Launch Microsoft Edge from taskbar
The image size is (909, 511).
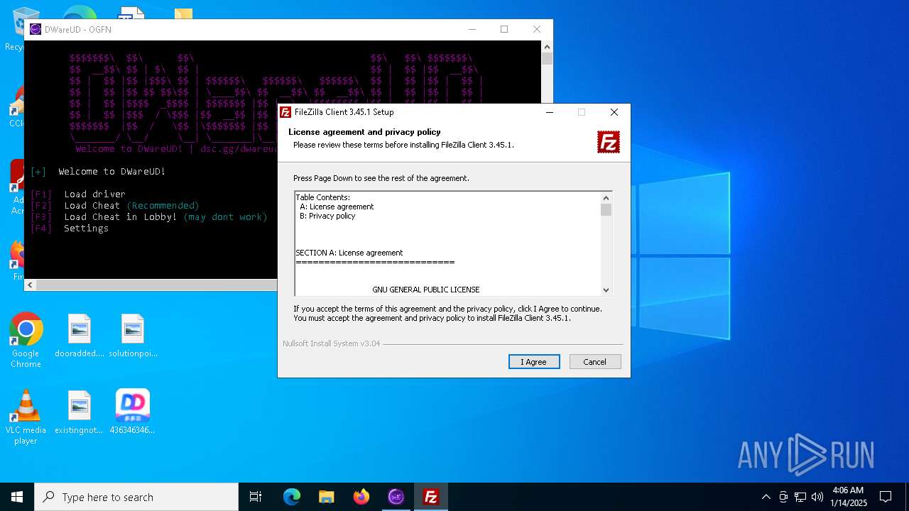292,497
